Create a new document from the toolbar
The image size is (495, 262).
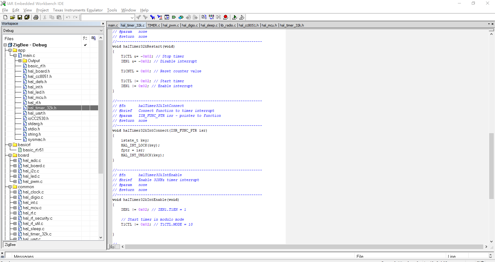[5, 17]
